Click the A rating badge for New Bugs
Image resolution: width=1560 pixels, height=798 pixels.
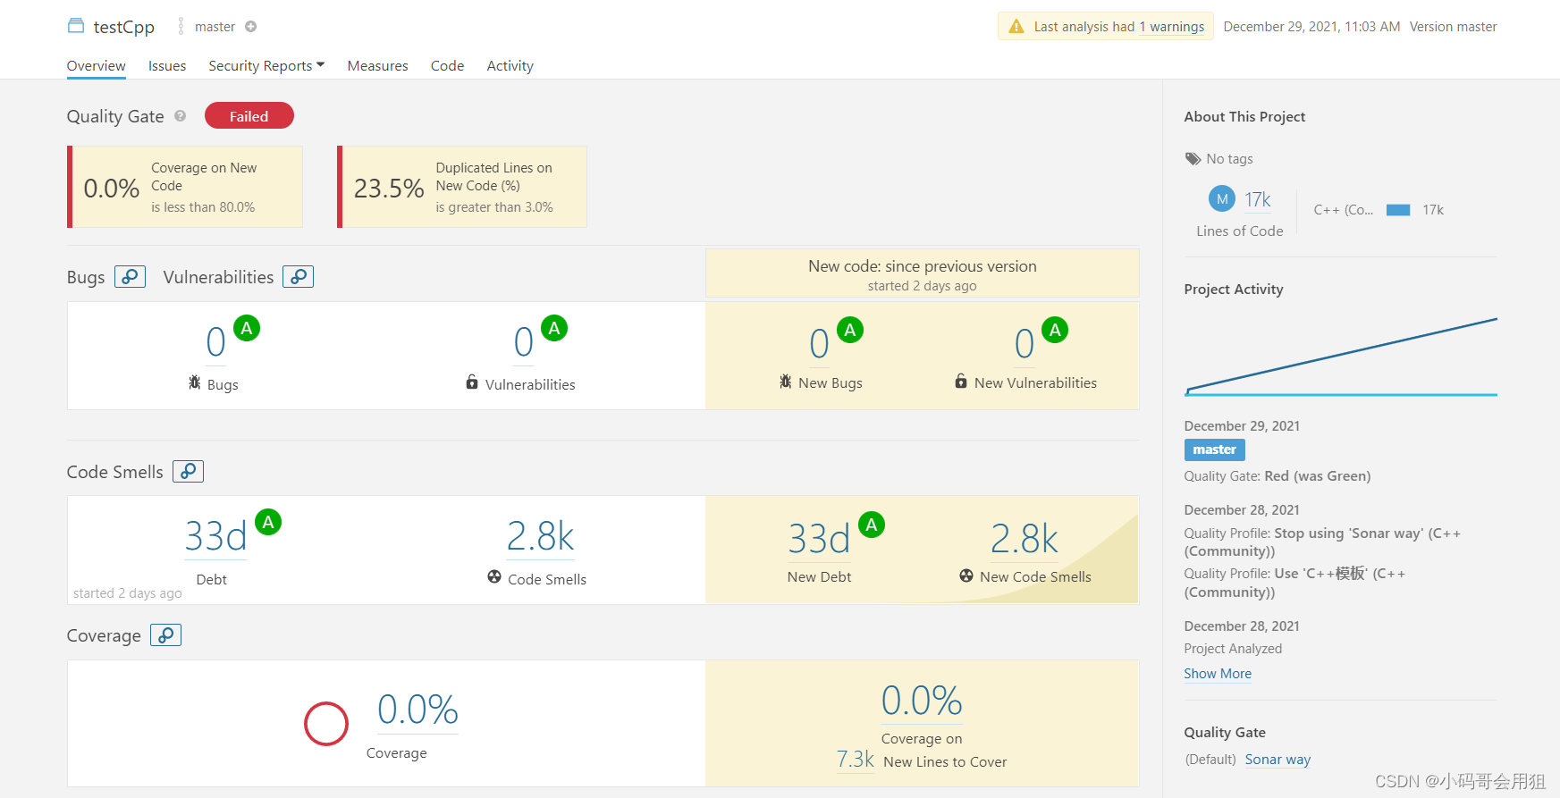[x=850, y=330]
